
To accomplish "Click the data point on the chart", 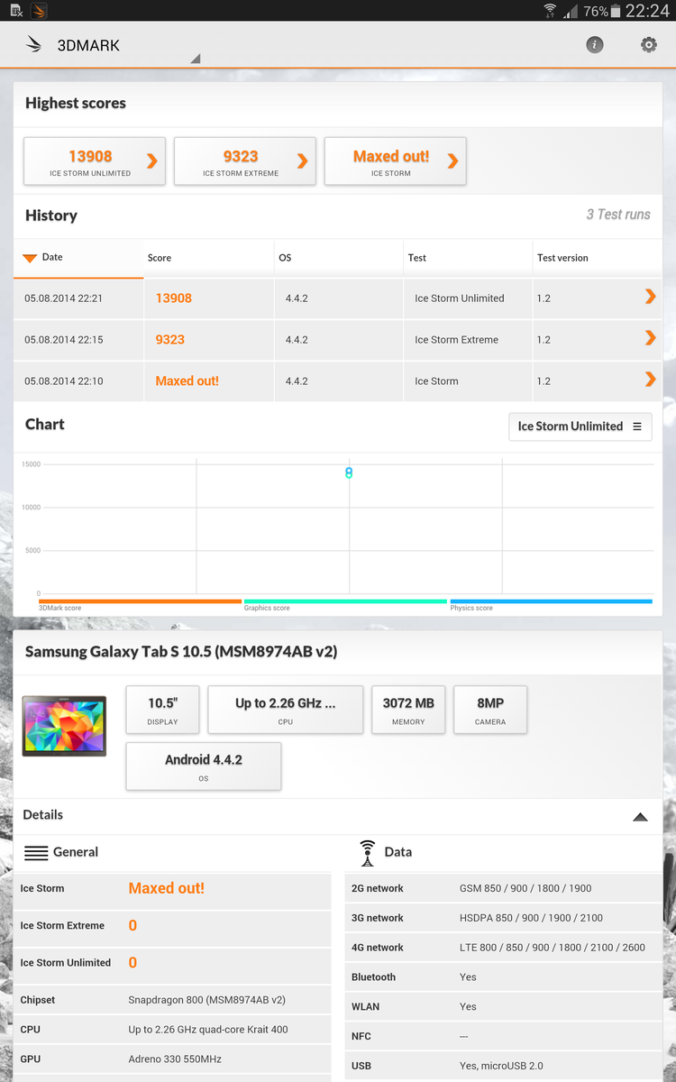I will (349, 472).
